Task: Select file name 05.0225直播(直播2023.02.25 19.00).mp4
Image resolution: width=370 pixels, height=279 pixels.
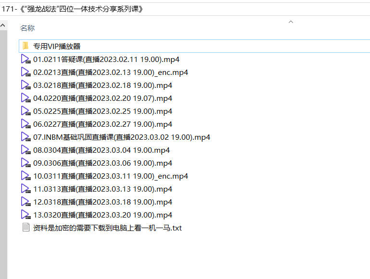Action: point(102,111)
